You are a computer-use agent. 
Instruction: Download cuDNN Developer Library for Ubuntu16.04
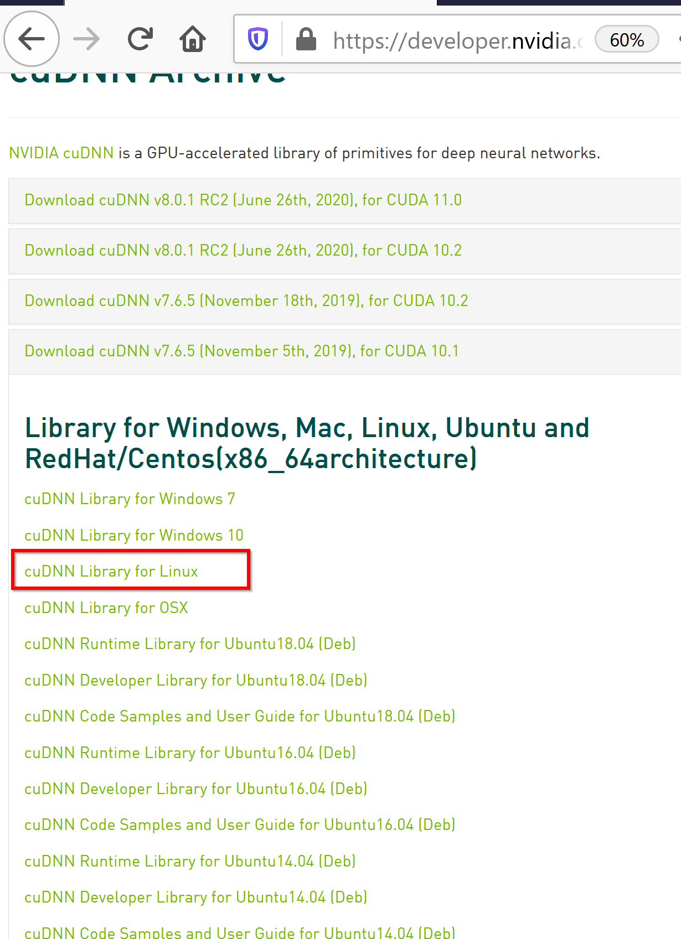pyautogui.click(x=196, y=788)
